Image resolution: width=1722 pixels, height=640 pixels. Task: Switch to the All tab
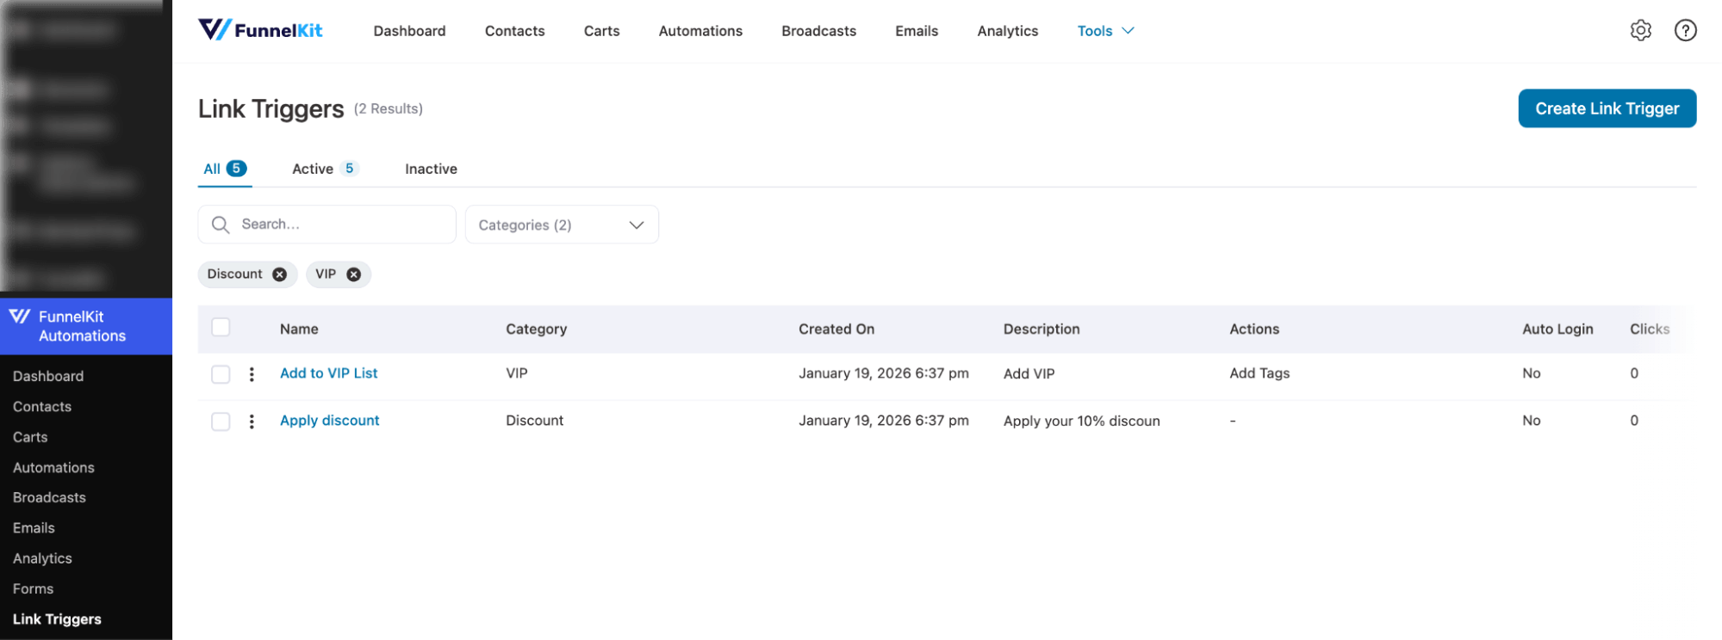[225, 169]
